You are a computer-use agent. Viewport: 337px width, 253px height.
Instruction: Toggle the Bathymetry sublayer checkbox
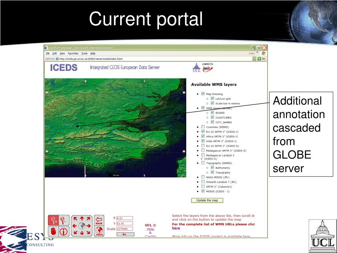click(212, 168)
